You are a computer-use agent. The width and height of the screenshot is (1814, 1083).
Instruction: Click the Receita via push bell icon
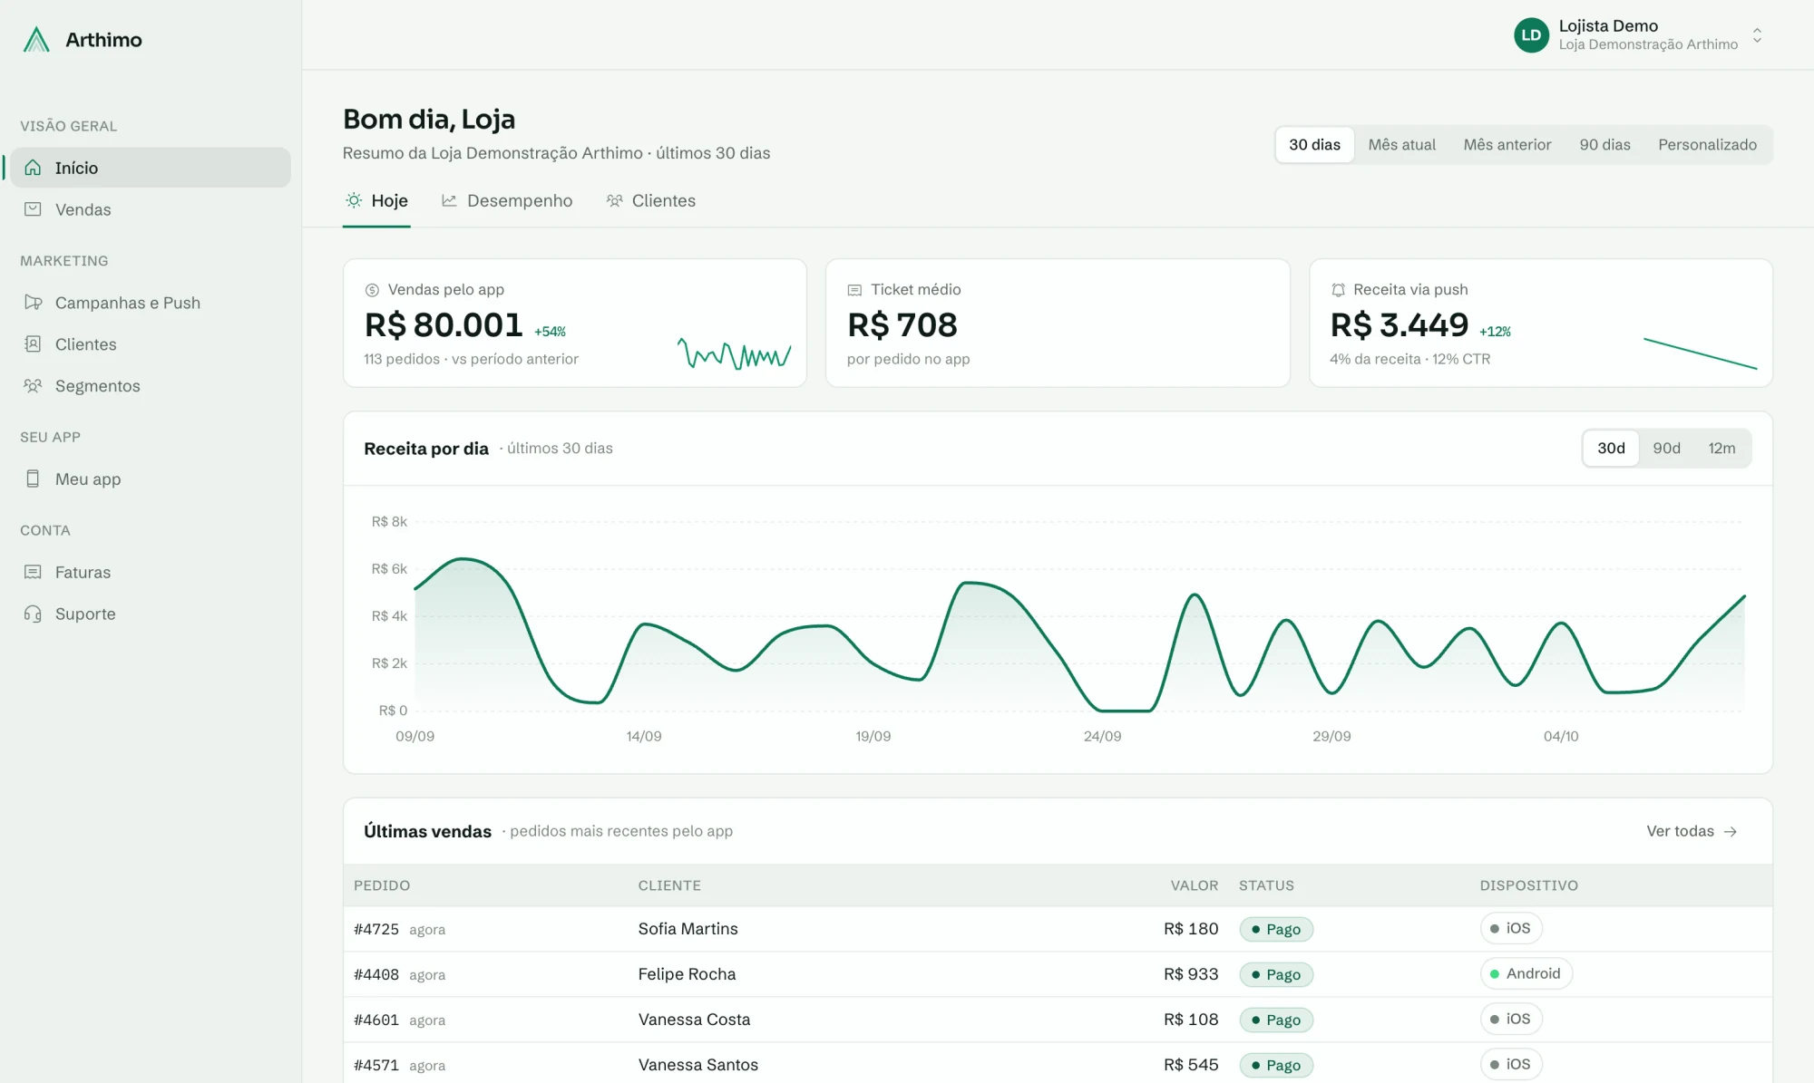coord(1338,290)
